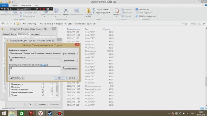Open Yandex browser from the taskbar
This screenshot has height=116, width=207.
click(41, 113)
